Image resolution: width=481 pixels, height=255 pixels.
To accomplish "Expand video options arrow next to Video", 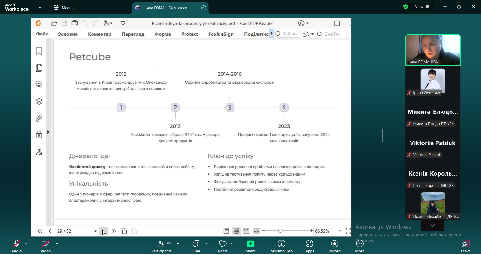I will tap(57, 244).
